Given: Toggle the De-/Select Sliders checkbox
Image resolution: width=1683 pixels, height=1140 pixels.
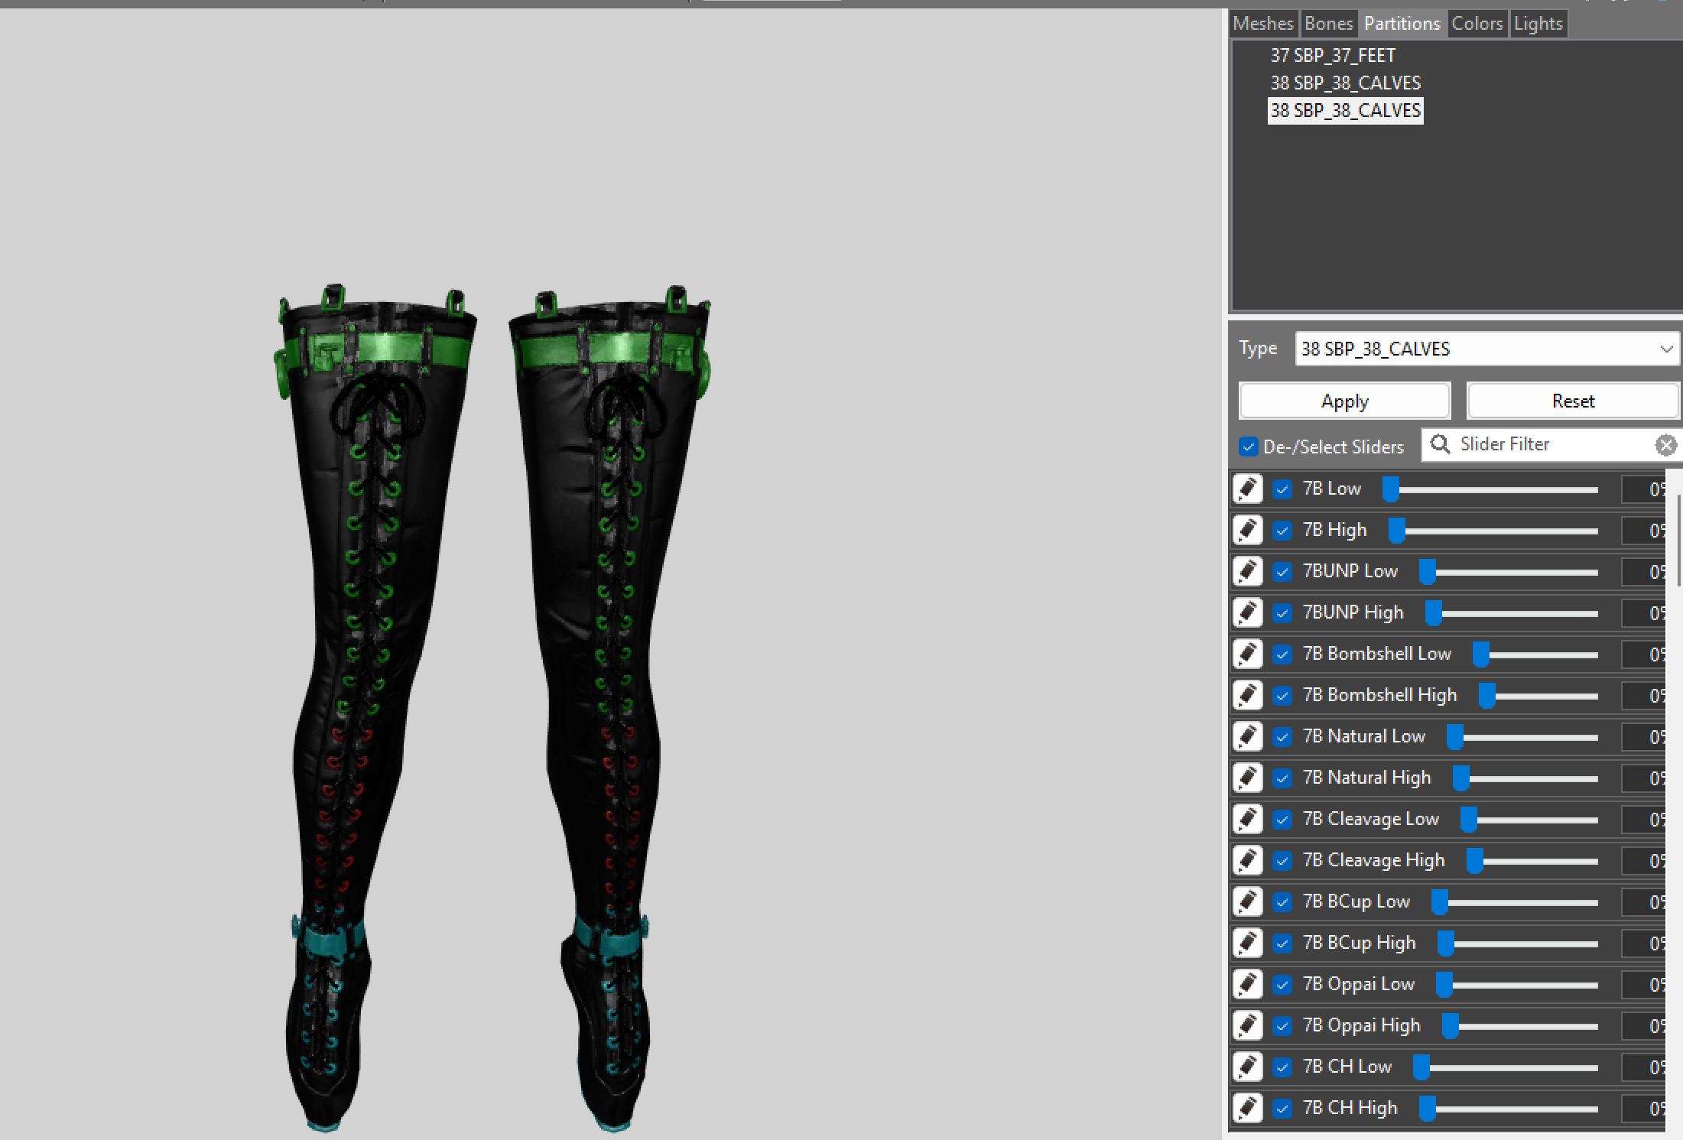Looking at the screenshot, I should [x=1248, y=447].
